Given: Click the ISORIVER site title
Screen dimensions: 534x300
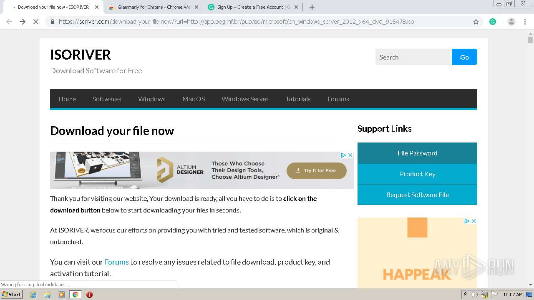Looking at the screenshot, I should pyautogui.click(x=81, y=55).
